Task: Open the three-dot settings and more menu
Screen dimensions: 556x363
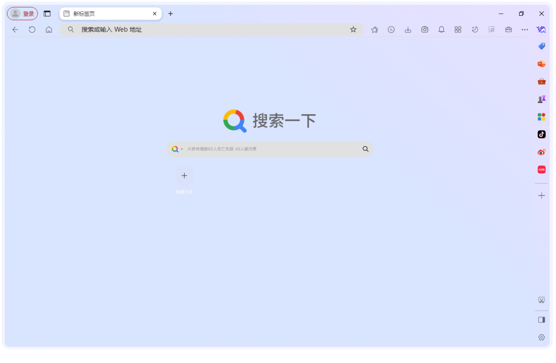Action: point(525,29)
